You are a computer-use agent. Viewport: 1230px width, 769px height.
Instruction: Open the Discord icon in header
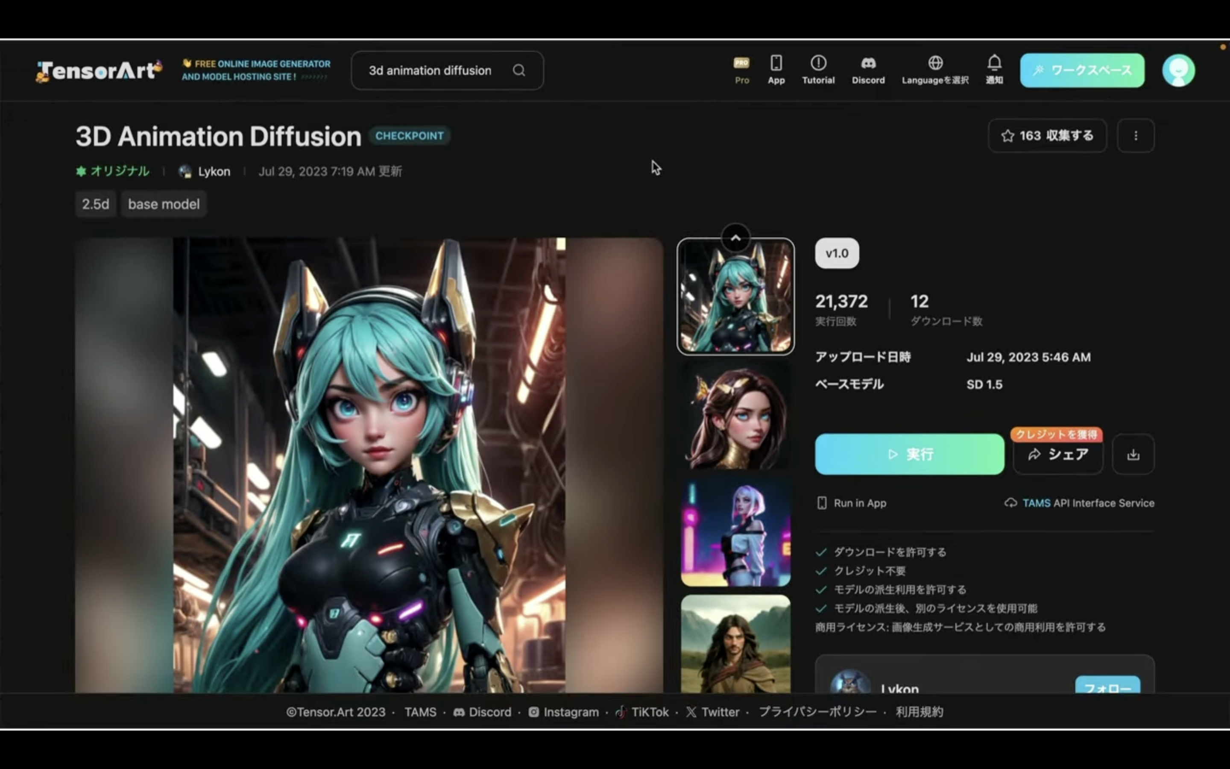coord(868,70)
